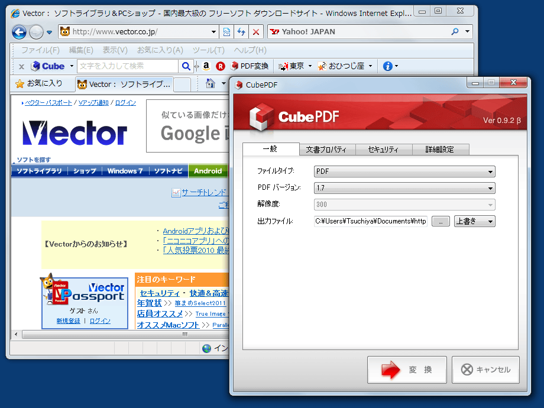Open the ファイルタイプ PDF dropdown

coord(404,171)
